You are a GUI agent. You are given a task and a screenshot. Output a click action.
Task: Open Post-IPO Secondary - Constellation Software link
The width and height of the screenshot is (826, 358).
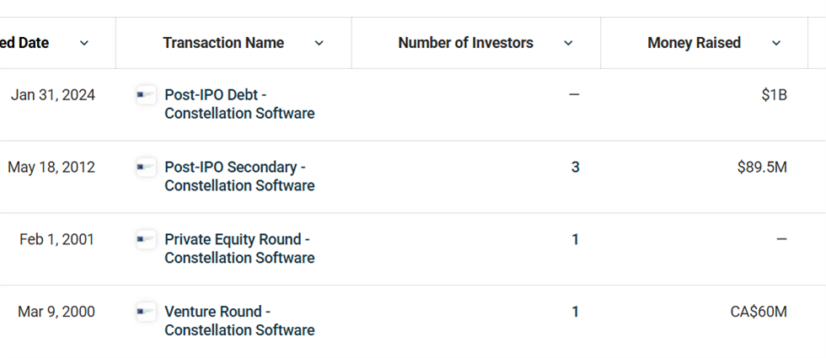[239, 176]
